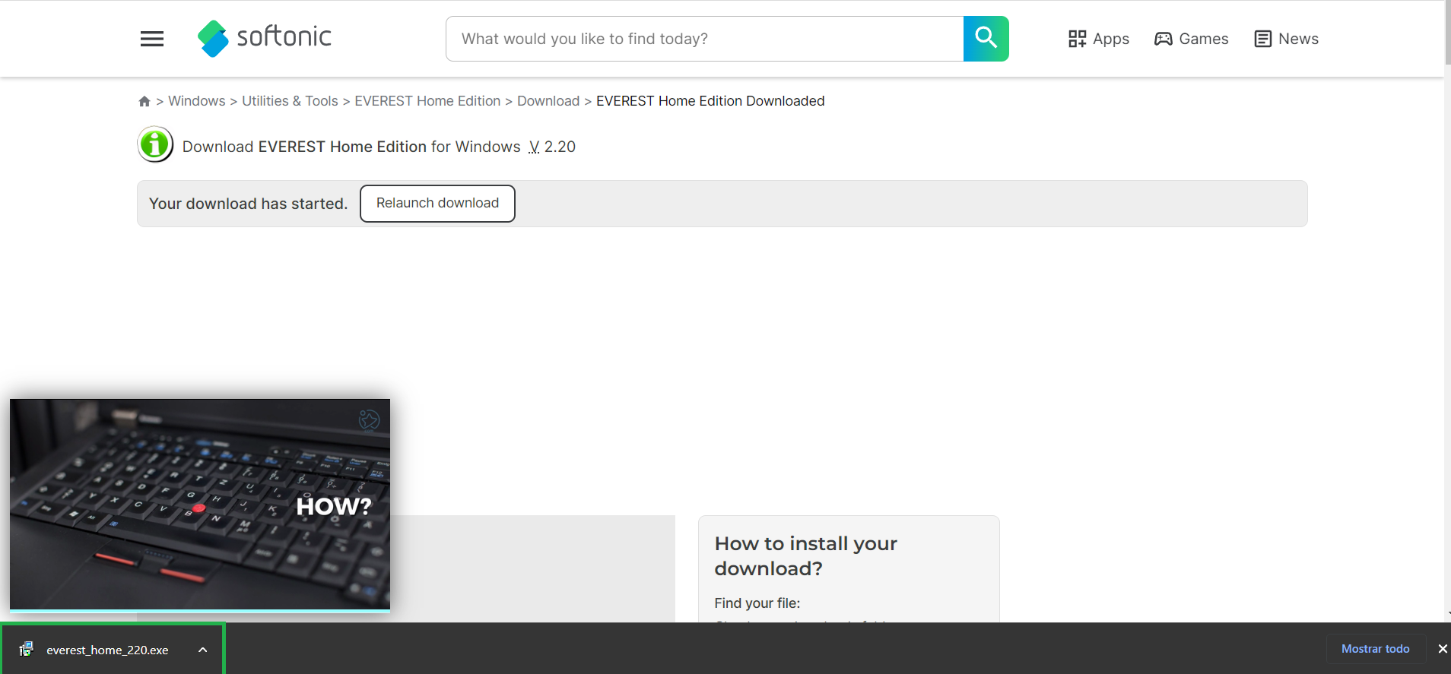The height and width of the screenshot is (674, 1451).
Task: Open the Apps section
Action: click(x=1099, y=39)
